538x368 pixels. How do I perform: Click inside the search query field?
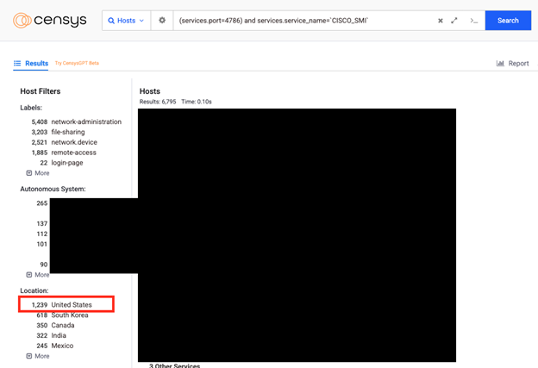pos(302,21)
